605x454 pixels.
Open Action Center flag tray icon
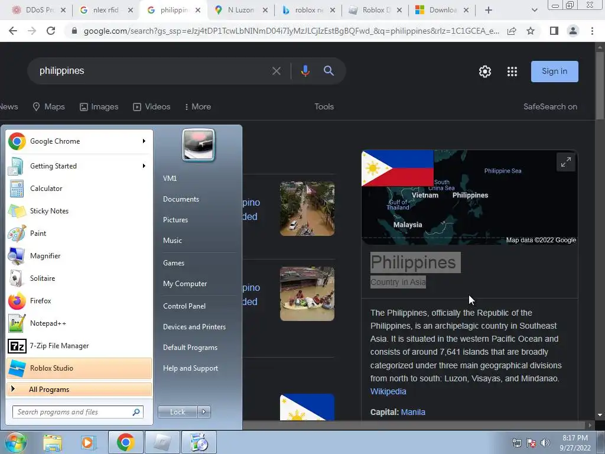(x=531, y=443)
